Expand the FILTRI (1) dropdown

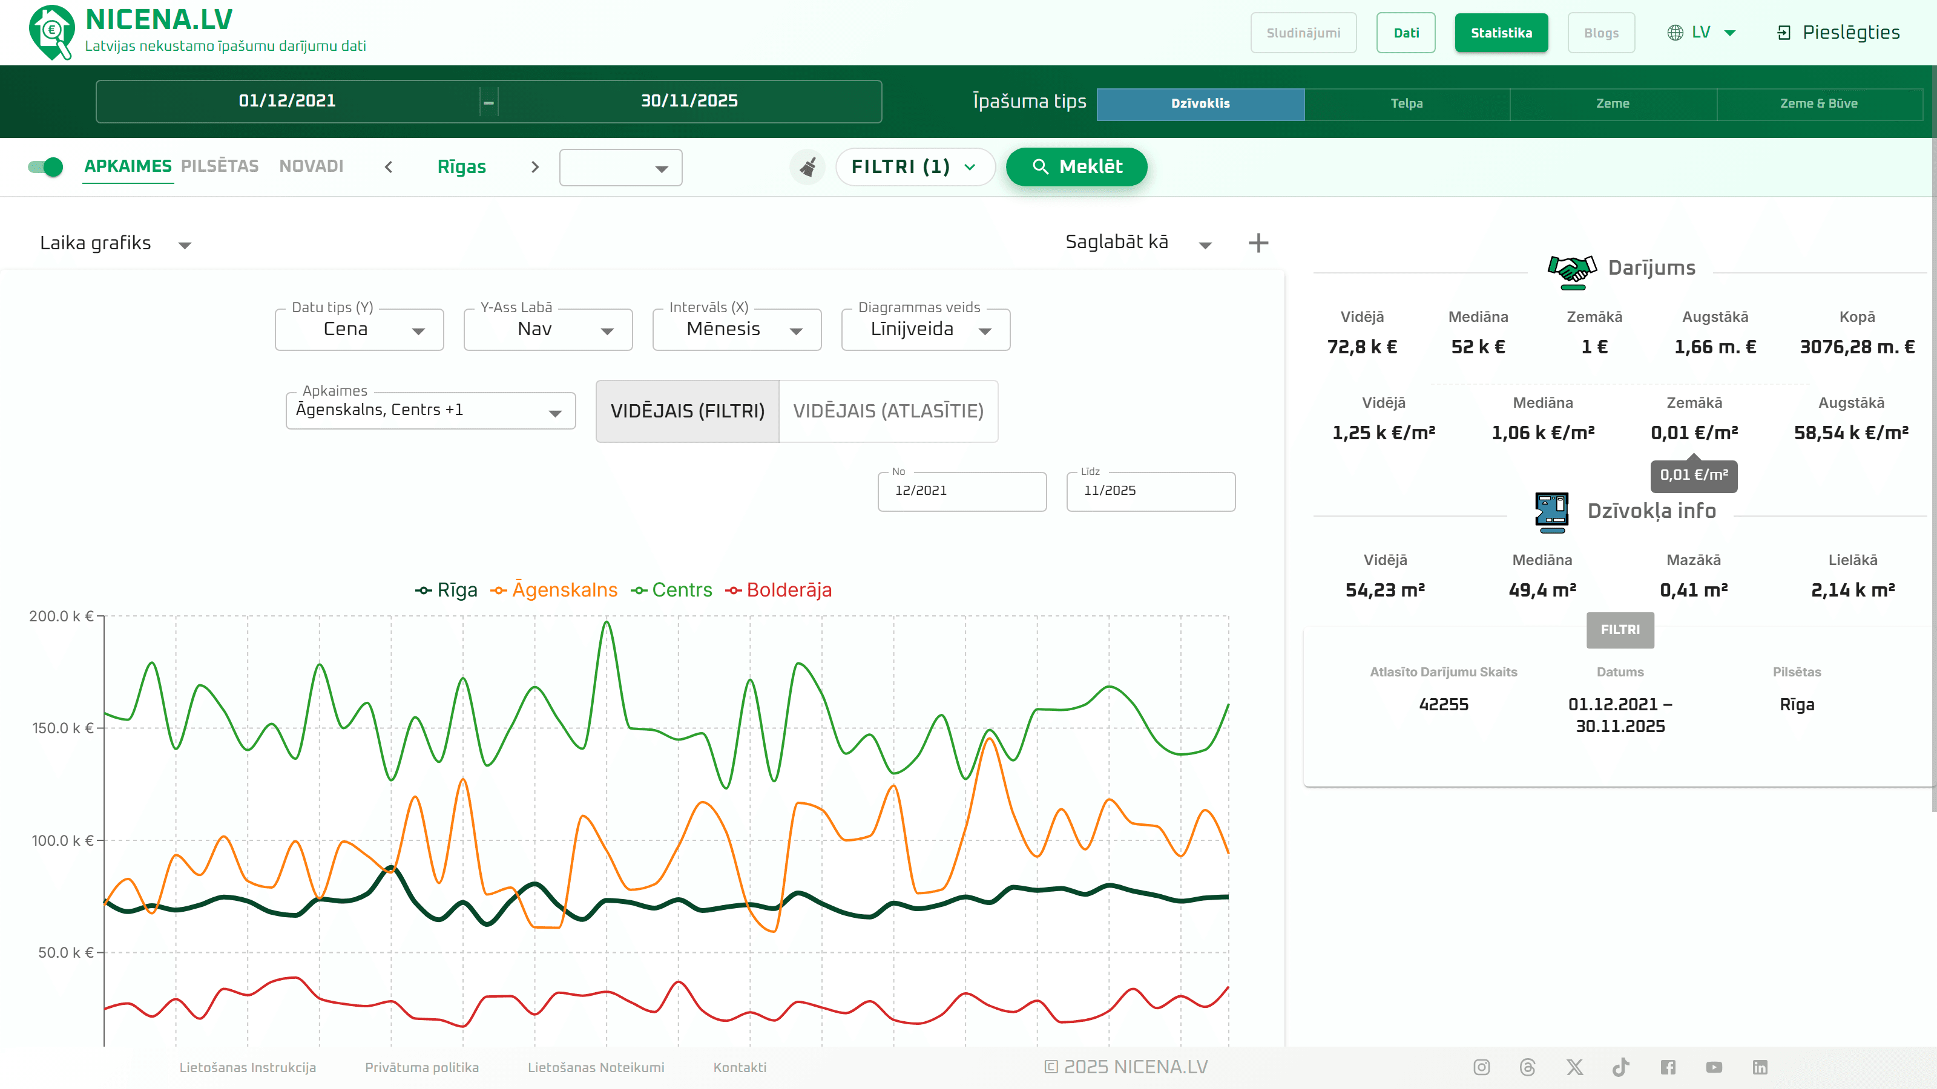(915, 167)
